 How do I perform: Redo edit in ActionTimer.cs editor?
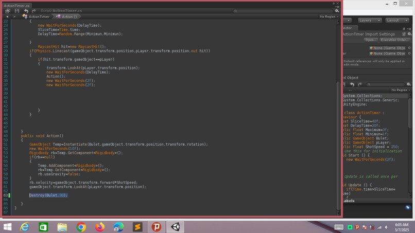coord(33,11)
